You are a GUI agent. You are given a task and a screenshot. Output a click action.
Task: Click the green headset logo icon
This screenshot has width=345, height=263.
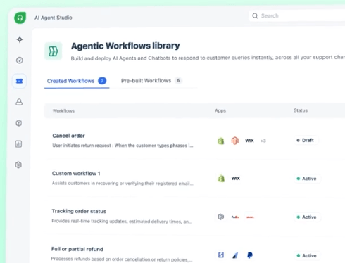pos(20,18)
